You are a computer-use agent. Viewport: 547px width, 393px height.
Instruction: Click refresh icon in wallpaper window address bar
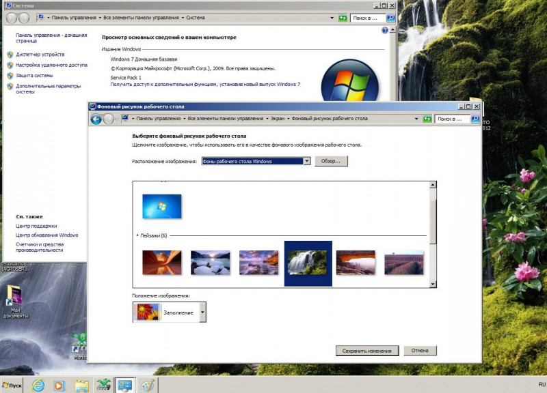(x=427, y=119)
